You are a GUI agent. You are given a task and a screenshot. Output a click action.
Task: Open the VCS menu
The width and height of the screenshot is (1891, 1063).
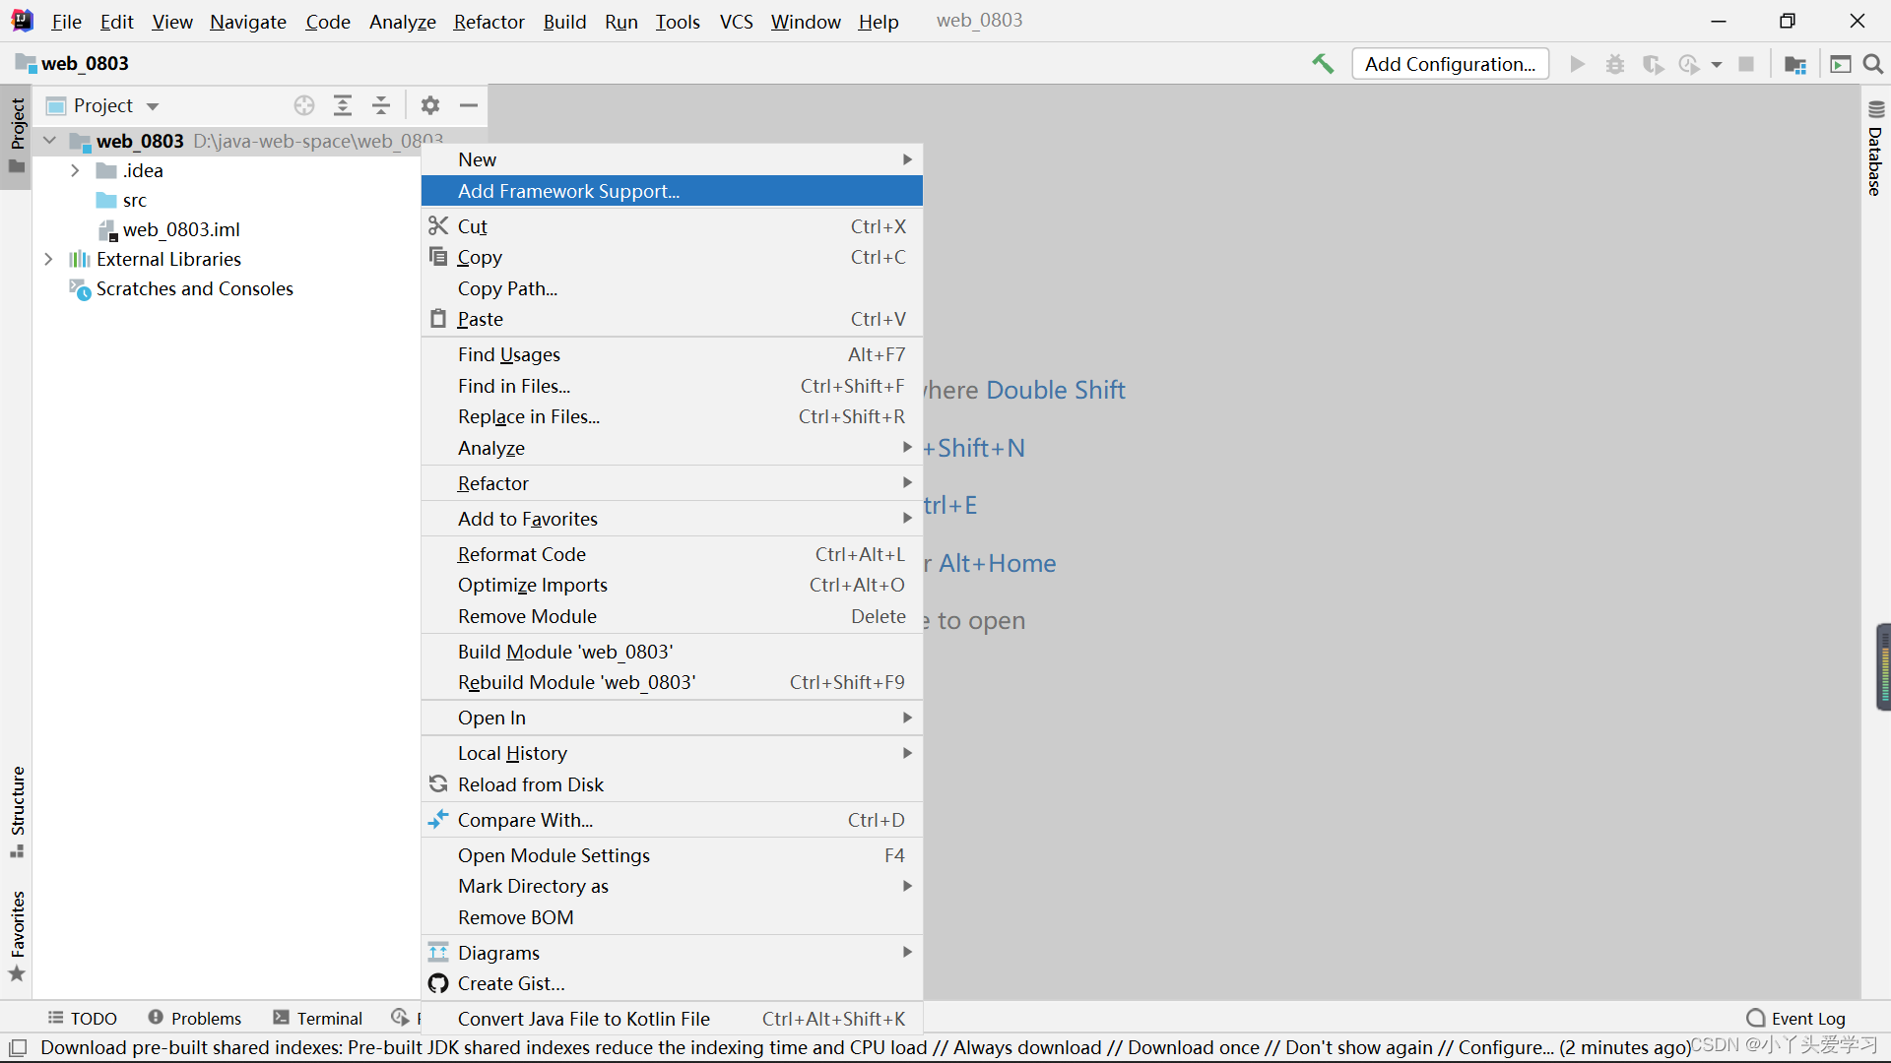coord(736,22)
